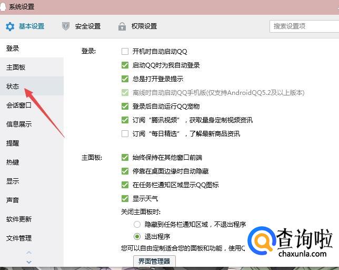Click the sidebar scroll down chevron

click(29, 262)
